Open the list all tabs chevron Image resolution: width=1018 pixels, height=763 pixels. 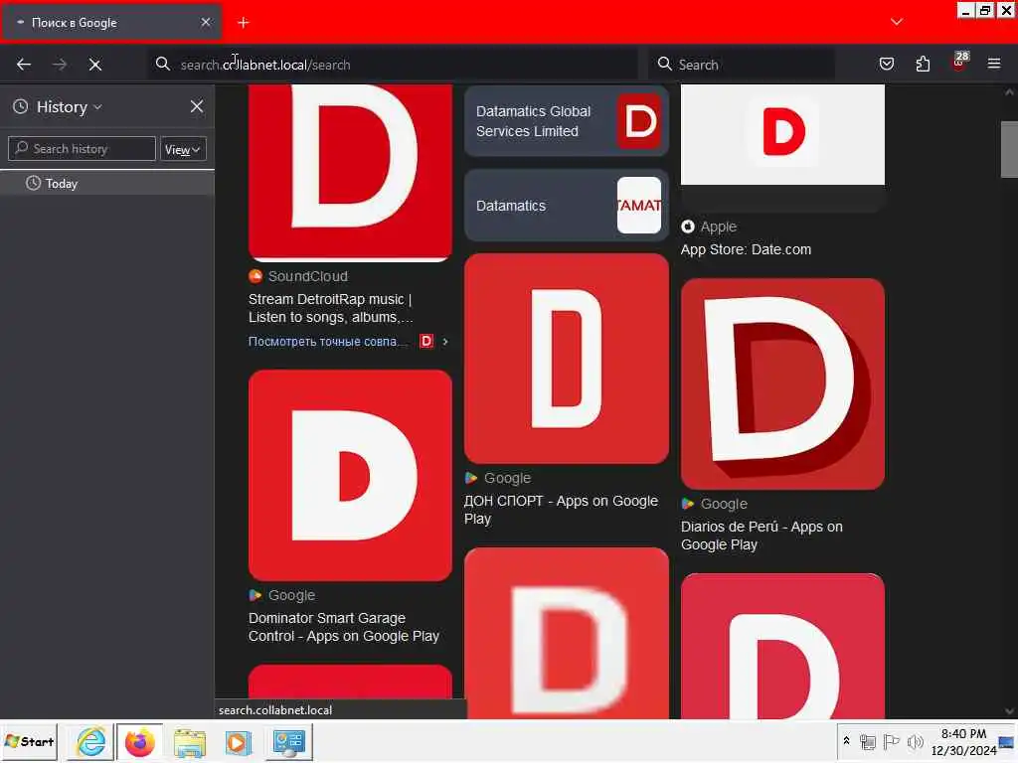click(x=897, y=22)
